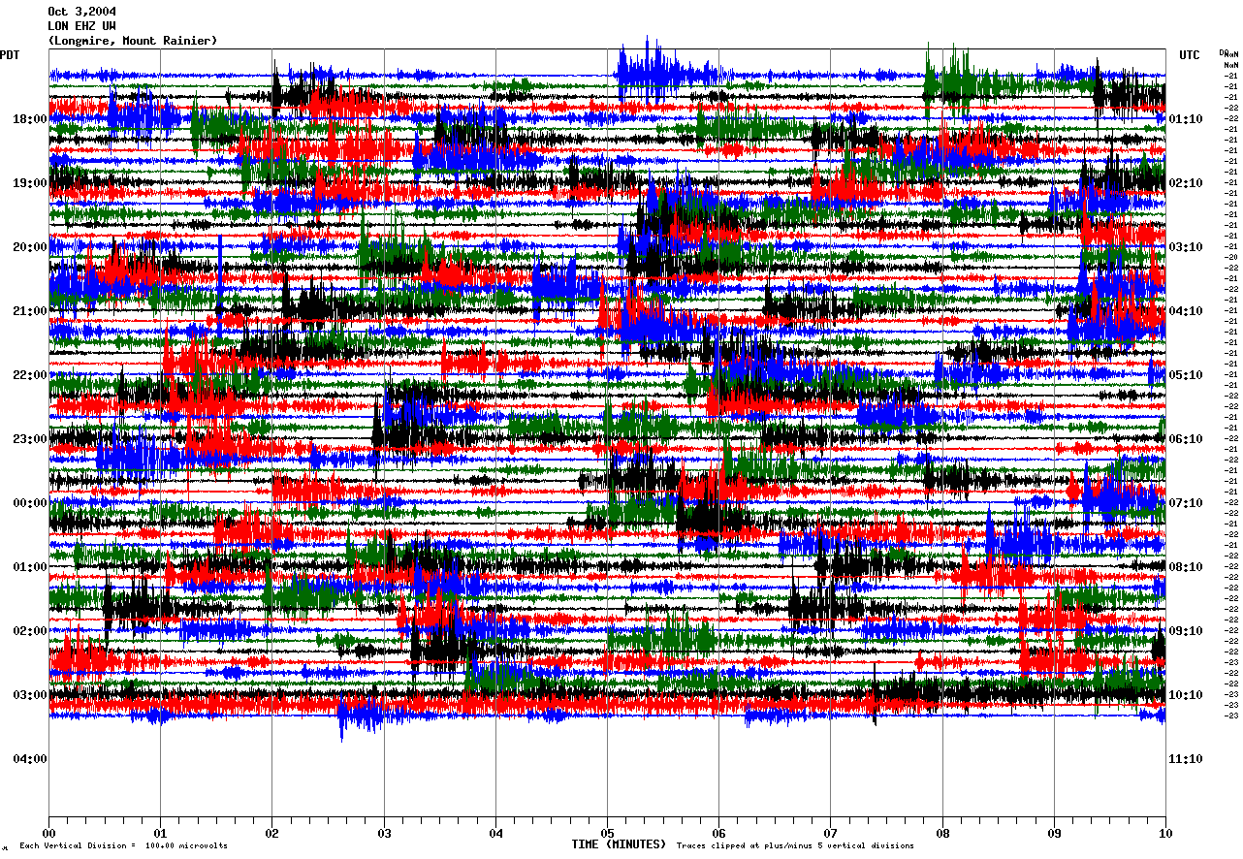Select the station code "LON EHZ UW"
Screen dimensions: 1243x859
click(82, 26)
